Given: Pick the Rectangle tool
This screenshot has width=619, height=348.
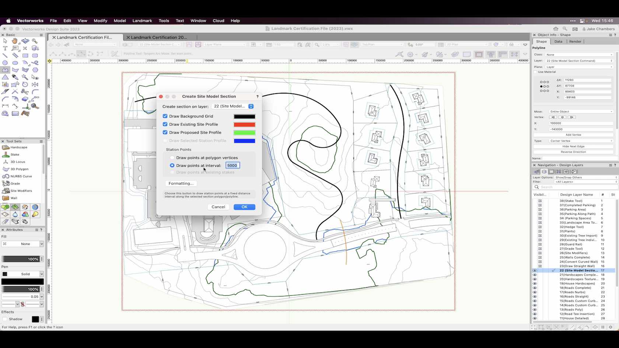Looking at the screenshot, I should [x=25, y=56].
